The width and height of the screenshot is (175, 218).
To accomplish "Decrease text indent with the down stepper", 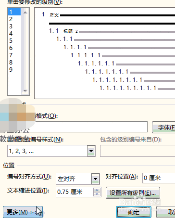I will point(97,194).
